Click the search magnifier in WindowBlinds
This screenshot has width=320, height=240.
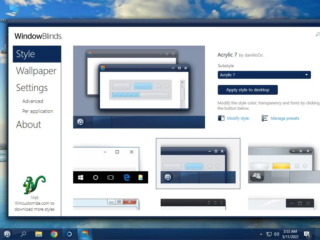[x=318, y=34]
